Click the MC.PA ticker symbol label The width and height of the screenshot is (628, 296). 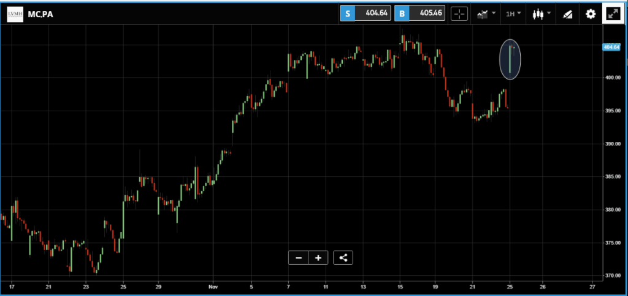40,15
